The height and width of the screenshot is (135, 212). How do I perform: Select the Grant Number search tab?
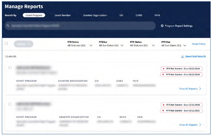[63, 15]
